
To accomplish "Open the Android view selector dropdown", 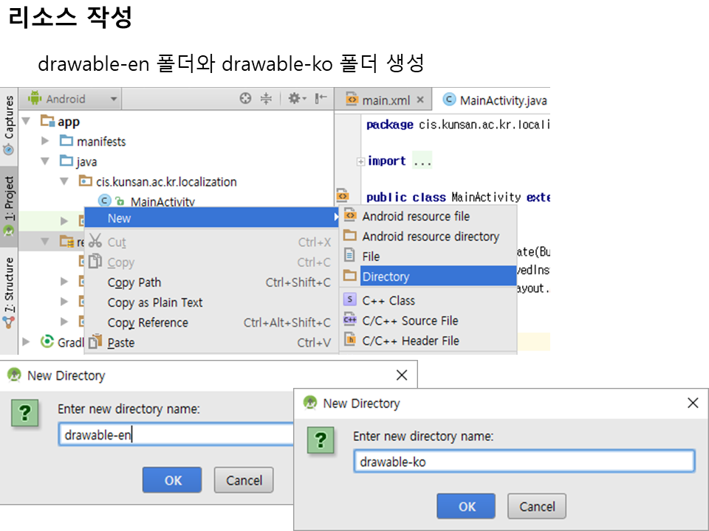I will click(x=72, y=99).
